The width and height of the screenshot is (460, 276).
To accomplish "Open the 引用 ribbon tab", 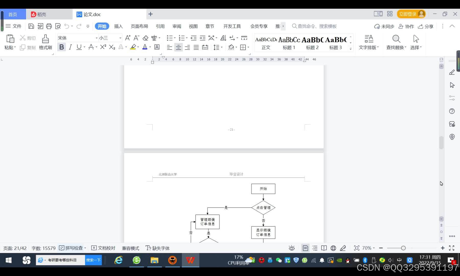I will (x=160, y=26).
